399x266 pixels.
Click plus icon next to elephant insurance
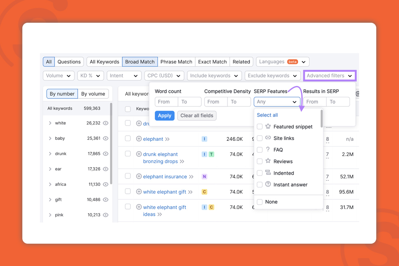(139, 177)
